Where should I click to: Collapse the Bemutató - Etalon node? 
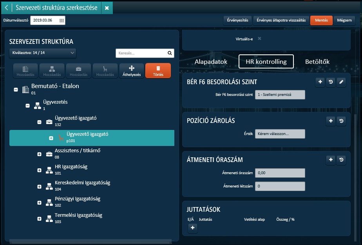(x=16, y=90)
